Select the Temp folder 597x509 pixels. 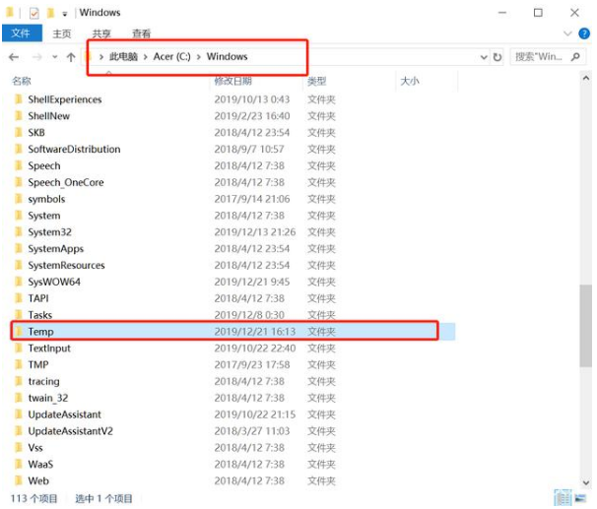click(x=40, y=332)
